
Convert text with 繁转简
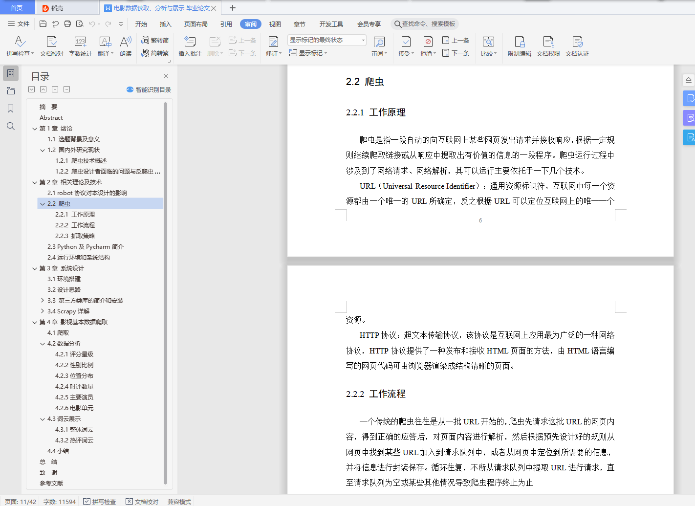tap(155, 40)
